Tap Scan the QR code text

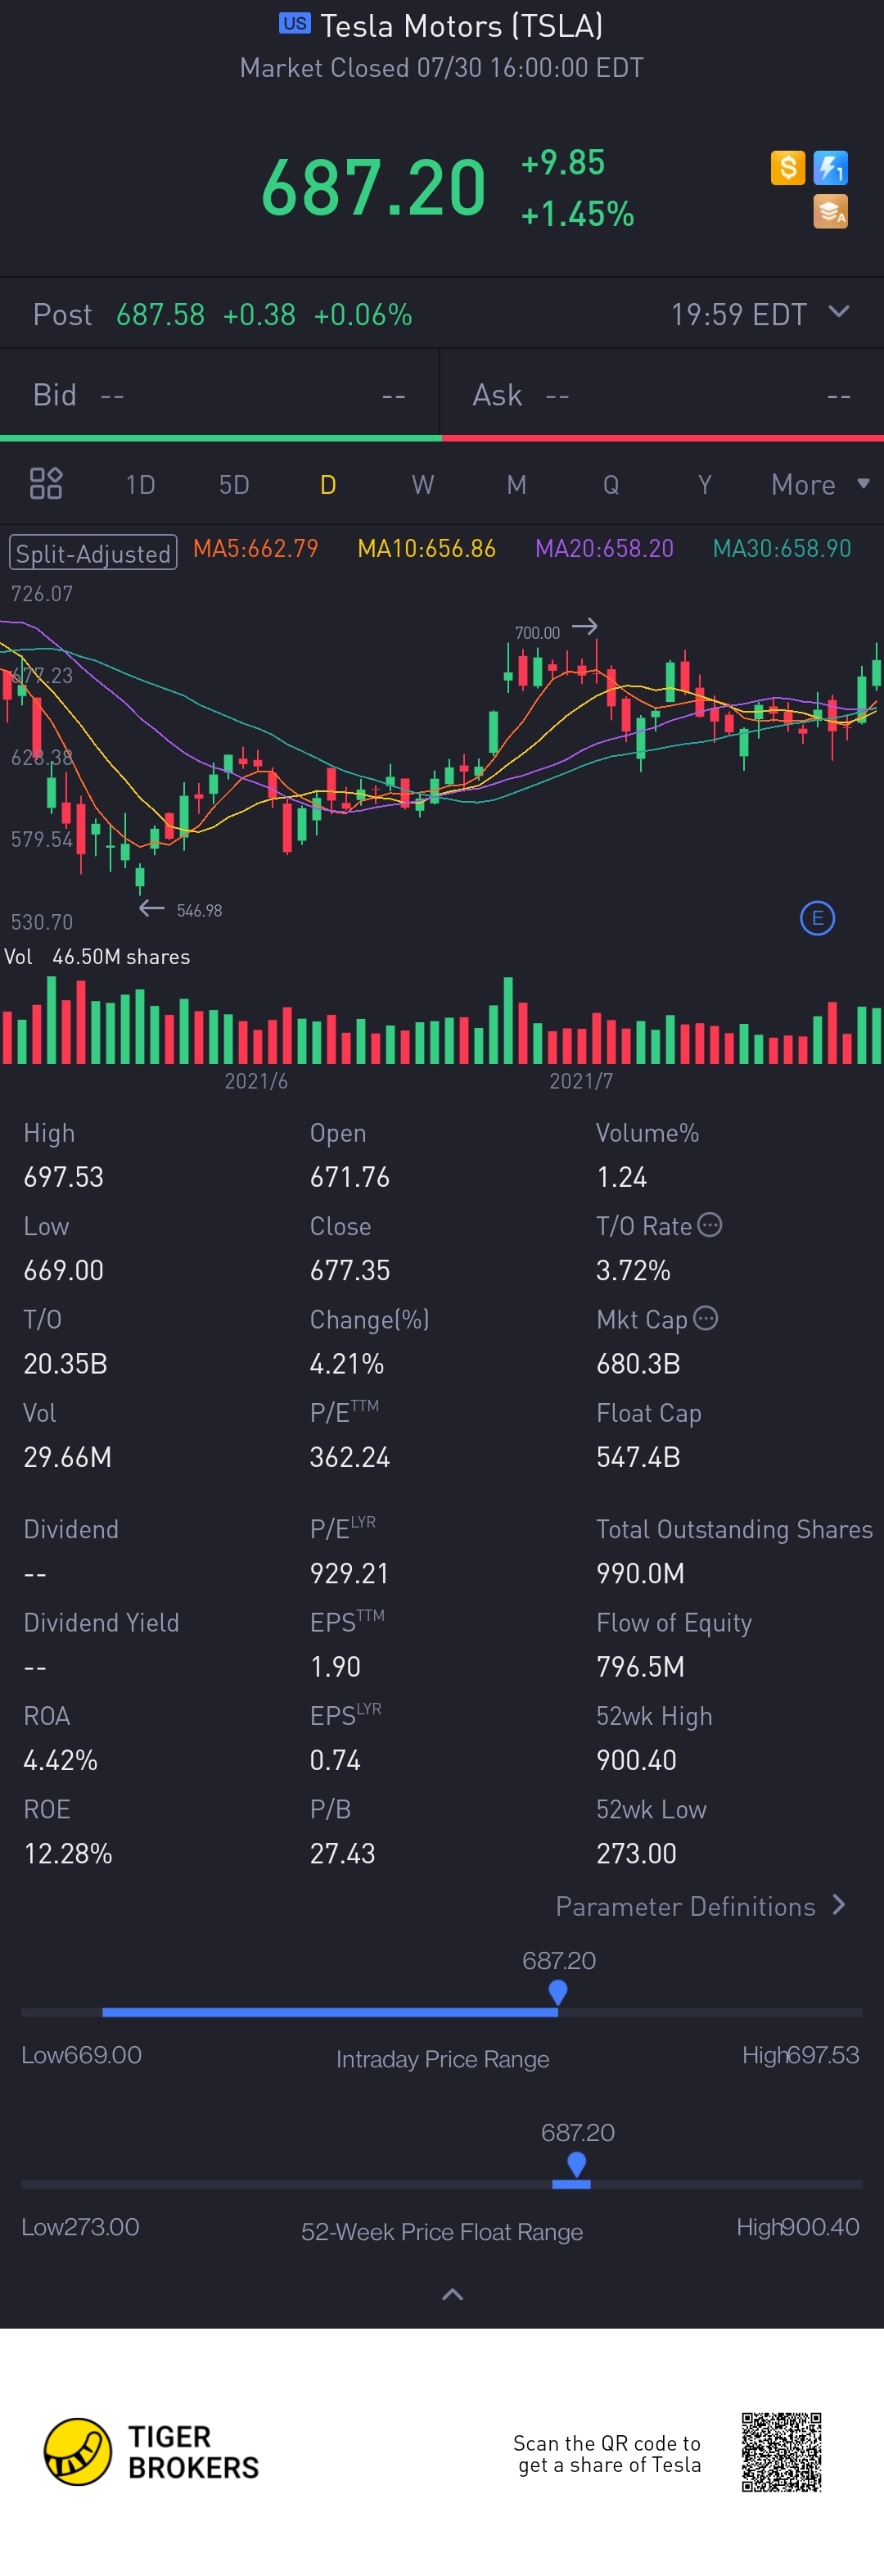coord(607,2453)
